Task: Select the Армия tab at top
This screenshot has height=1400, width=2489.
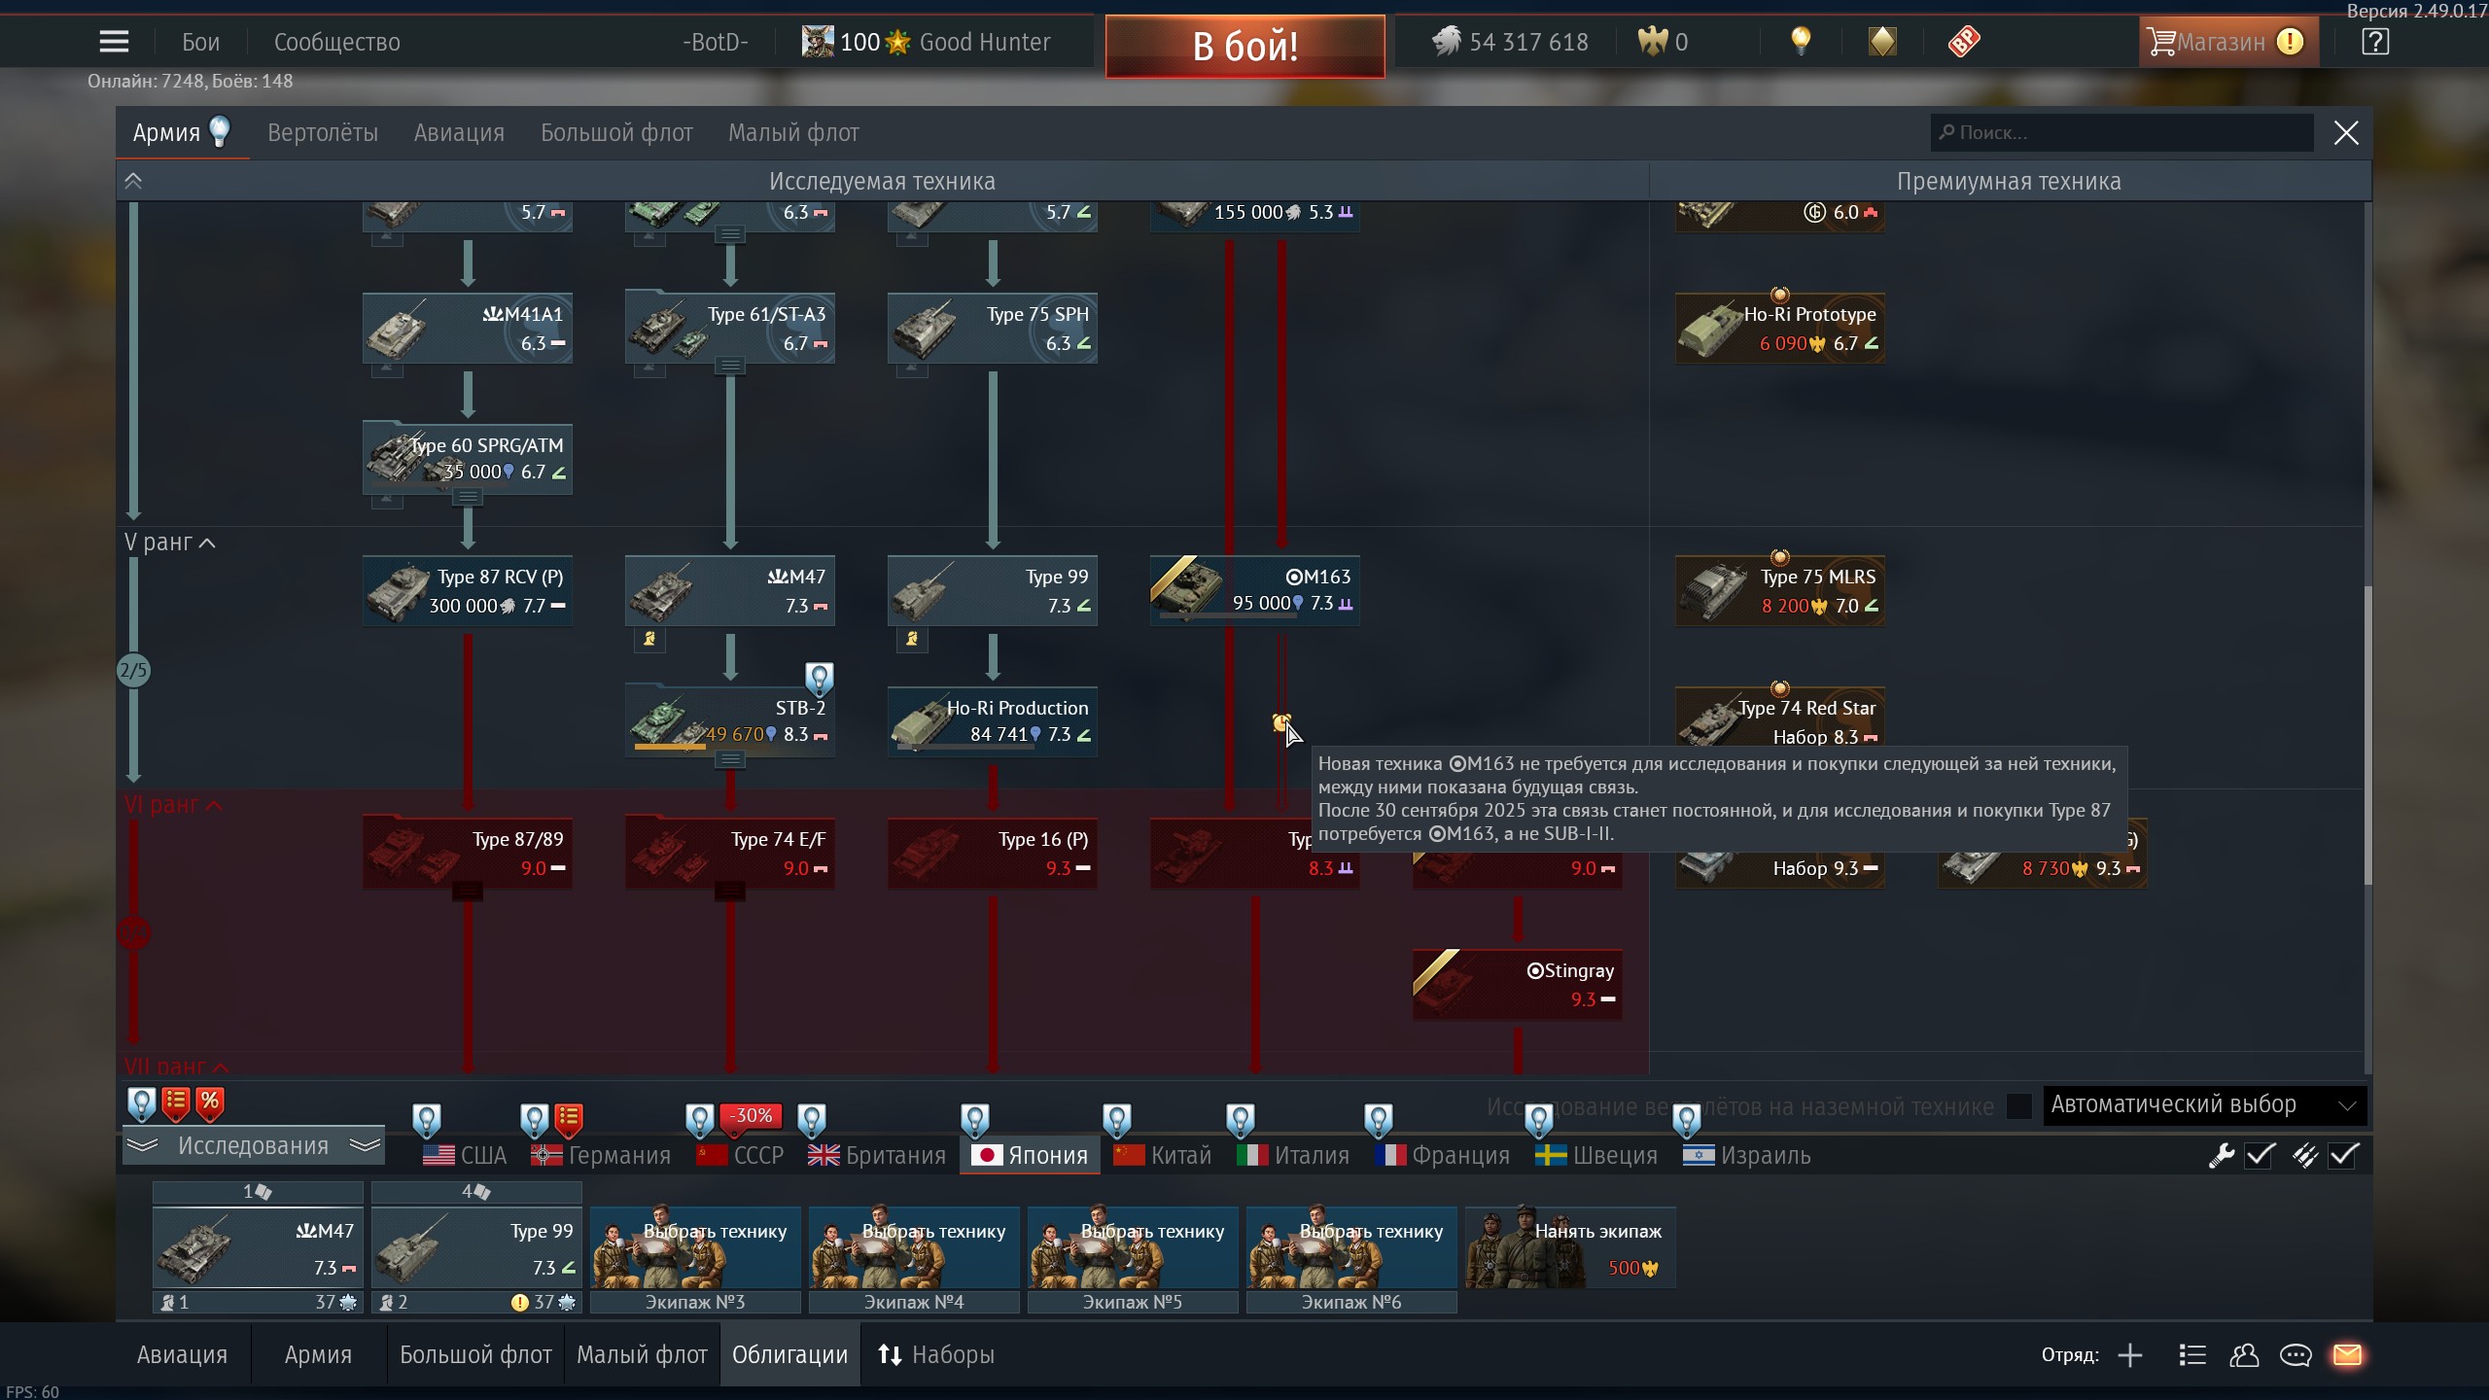Action: [182, 133]
